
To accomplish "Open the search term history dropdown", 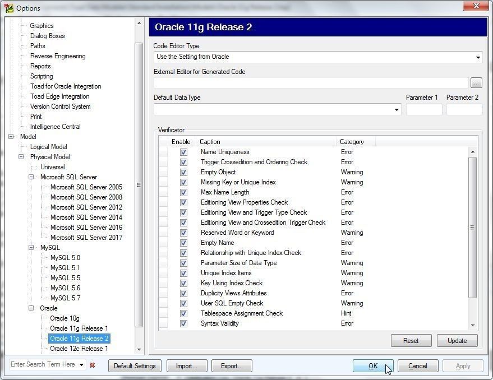I will (81, 365).
